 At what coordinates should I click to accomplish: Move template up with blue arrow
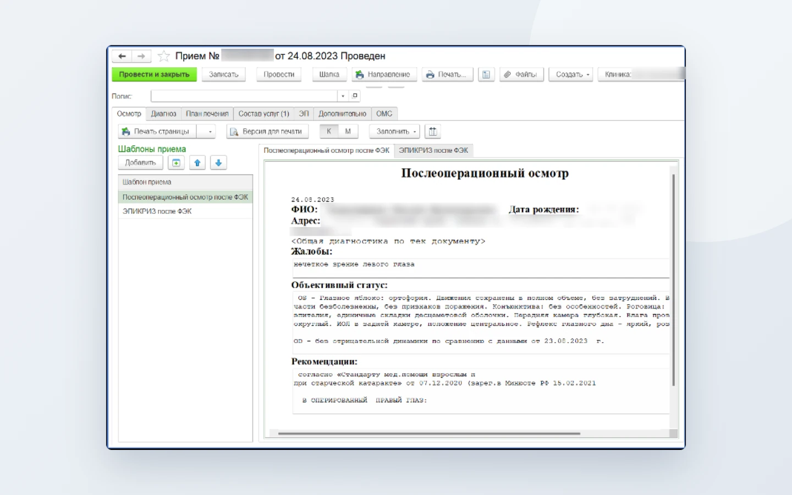pyautogui.click(x=197, y=163)
